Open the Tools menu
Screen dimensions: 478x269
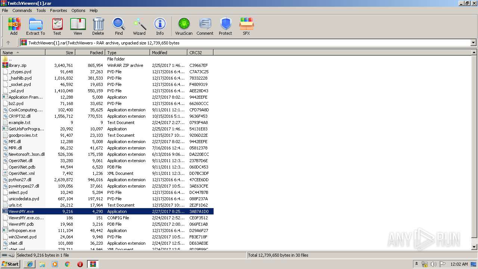pyautogui.click(x=41, y=10)
